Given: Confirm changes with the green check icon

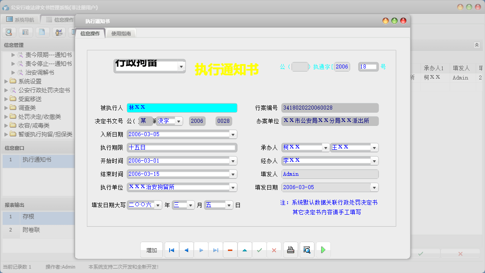Looking at the screenshot, I should click(260, 250).
